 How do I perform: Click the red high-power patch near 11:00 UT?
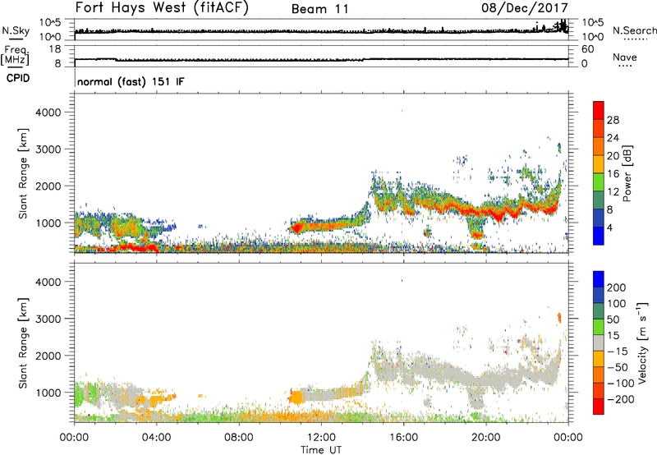(x=297, y=228)
